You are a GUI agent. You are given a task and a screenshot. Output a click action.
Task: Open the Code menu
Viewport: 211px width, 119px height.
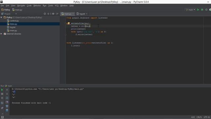coord(29,6)
